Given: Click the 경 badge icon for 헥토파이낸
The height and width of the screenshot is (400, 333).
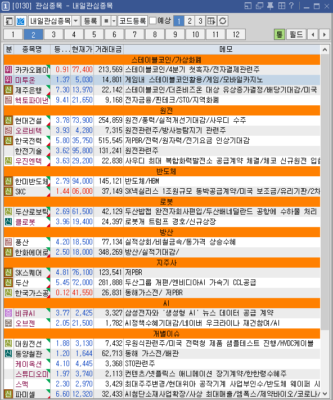Looking at the screenshot, I should pos(8,100).
